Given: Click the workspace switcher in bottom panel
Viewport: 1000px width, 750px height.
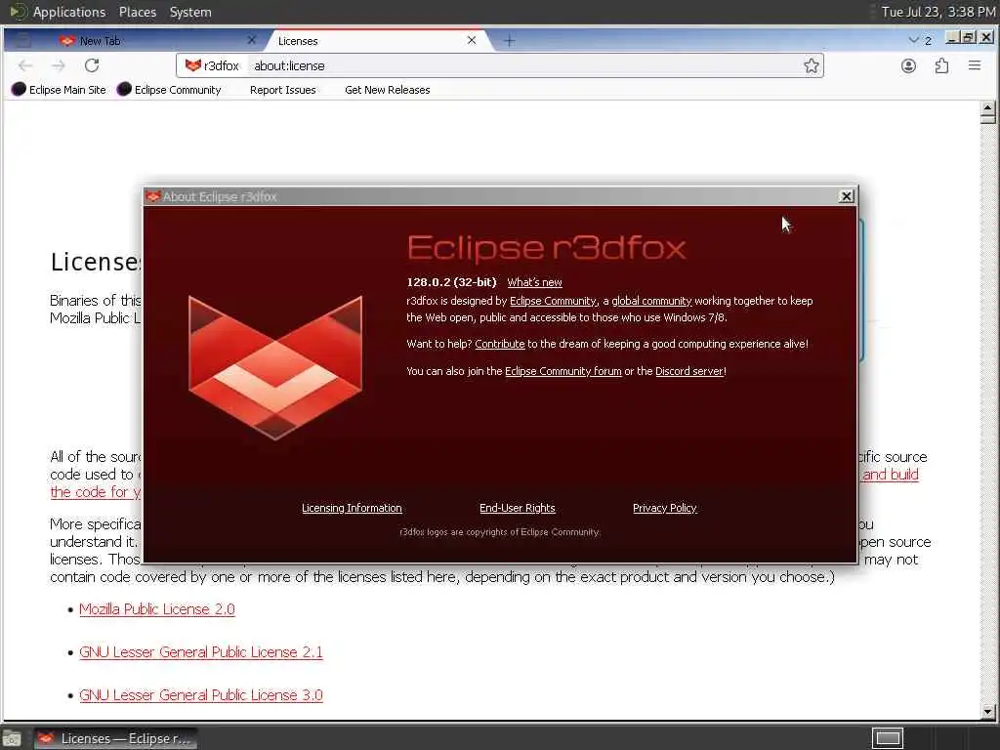Looking at the screenshot, I should tap(888, 738).
